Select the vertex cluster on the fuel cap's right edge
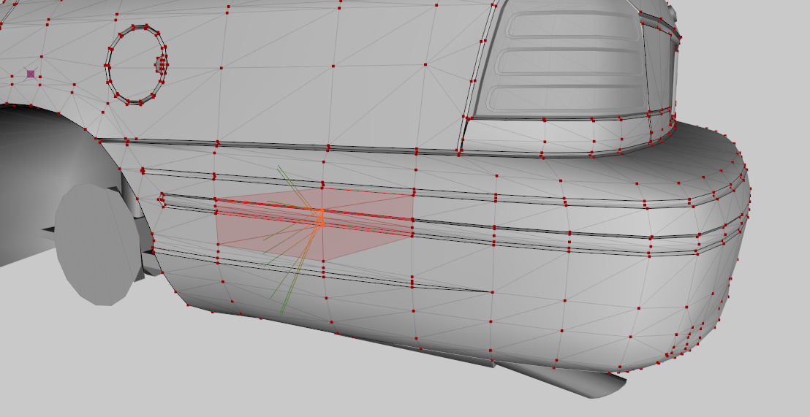 click(x=162, y=64)
